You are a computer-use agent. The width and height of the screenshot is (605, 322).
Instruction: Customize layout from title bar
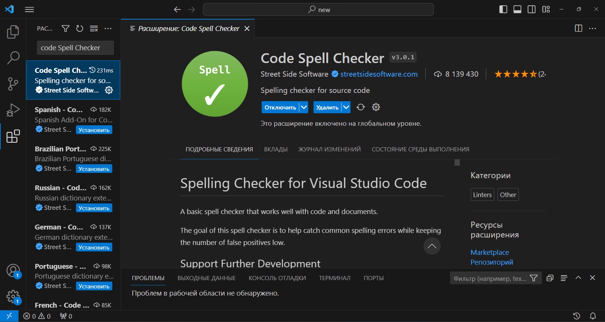click(x=546, y=9)
